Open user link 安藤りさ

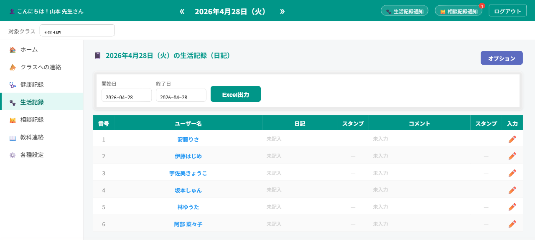[x=188, y=139]
